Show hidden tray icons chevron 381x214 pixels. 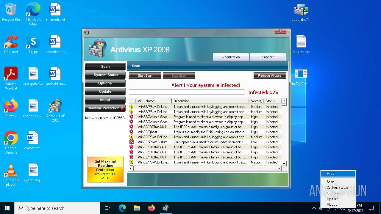point(314,208)
